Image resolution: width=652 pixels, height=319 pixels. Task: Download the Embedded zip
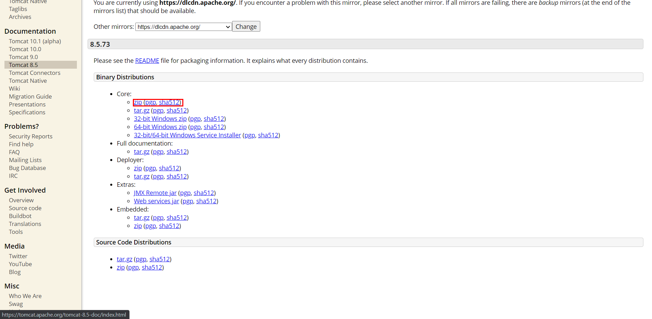138,226
